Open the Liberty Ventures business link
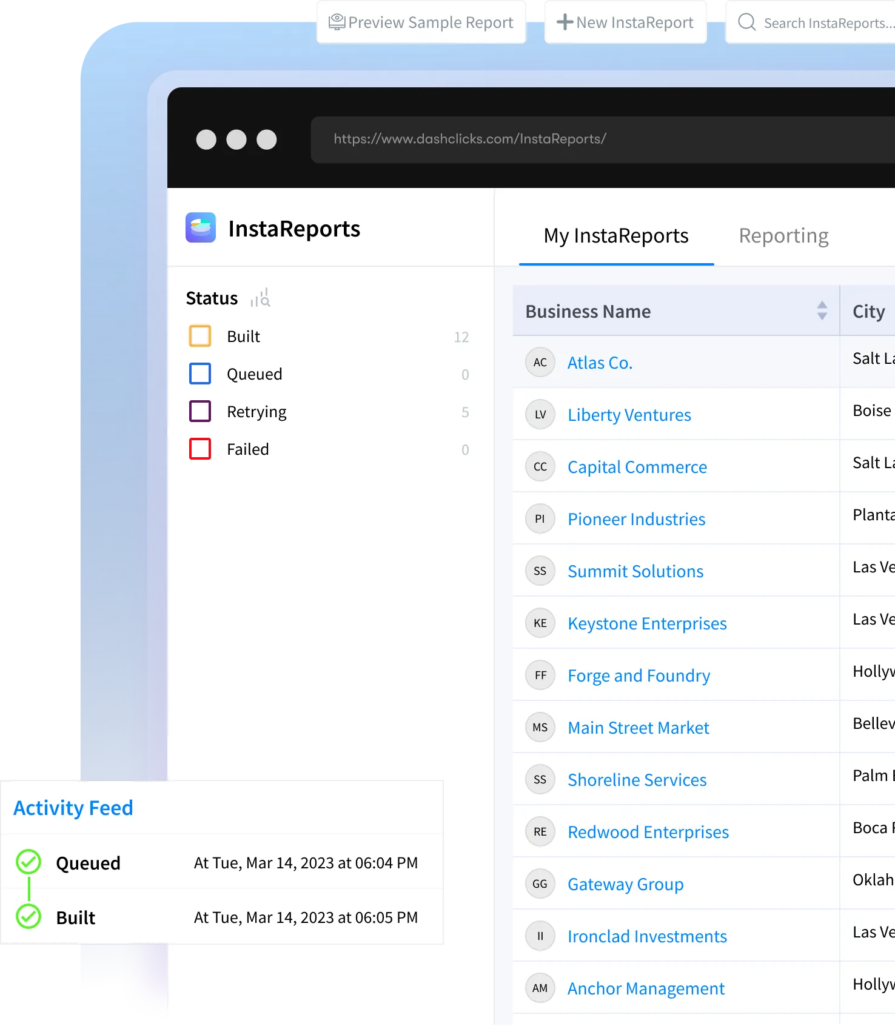Screen dimensions: 895x1026 point(629,415)
